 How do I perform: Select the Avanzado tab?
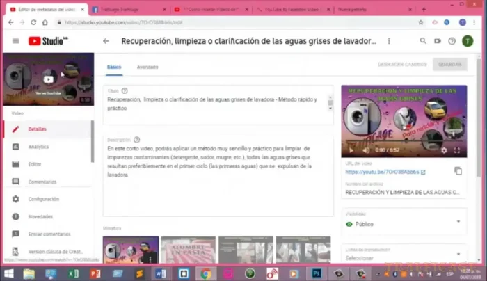coord(147,67)
